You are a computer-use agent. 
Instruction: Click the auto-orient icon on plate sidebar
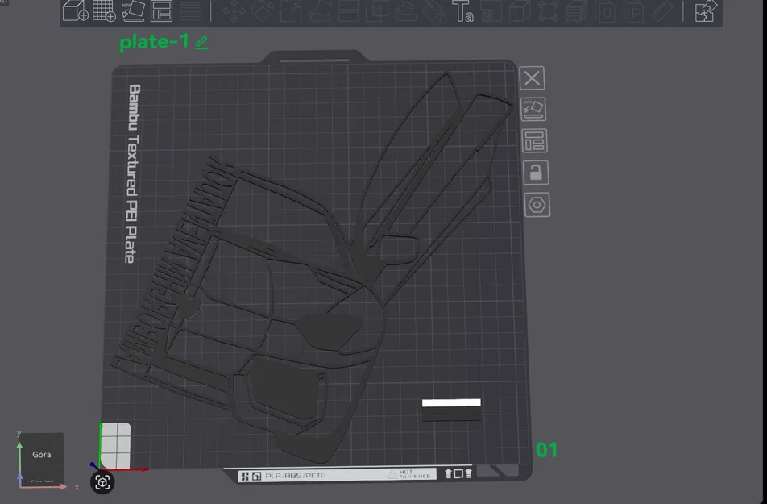[533, 109]
